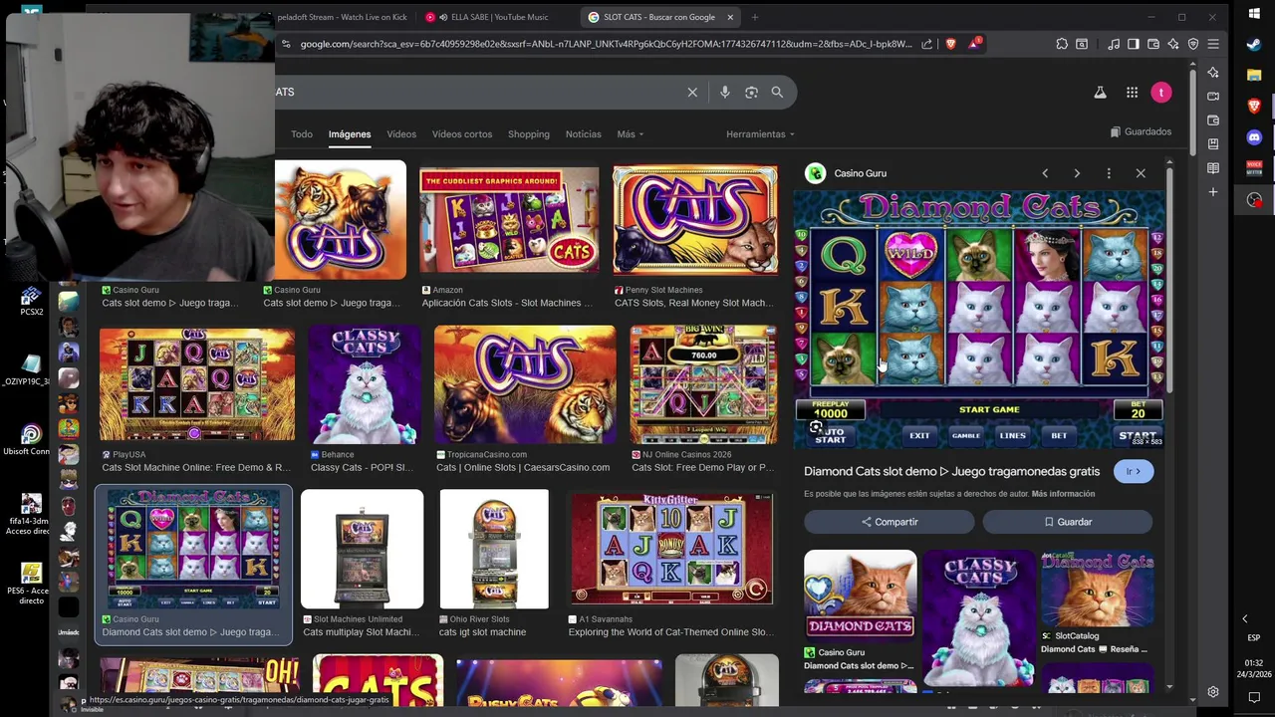Close the SLOT CATS Google tab
The width and height of the screenshot is (1275, 717).
coord(730,17)
